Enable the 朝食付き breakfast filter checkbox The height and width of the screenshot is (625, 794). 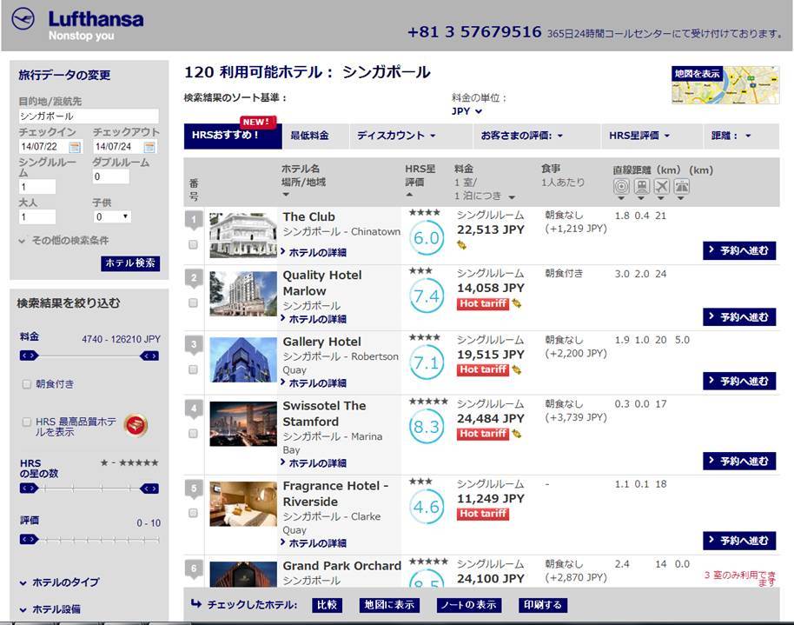pos(27,384)
